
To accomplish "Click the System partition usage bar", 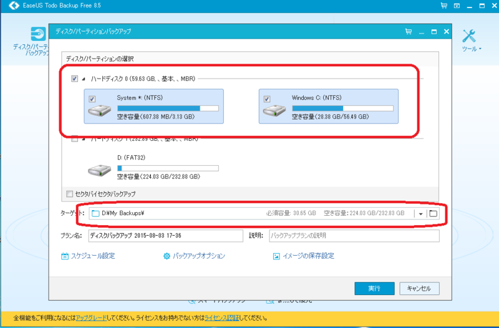I will click(x=168, y=109).
